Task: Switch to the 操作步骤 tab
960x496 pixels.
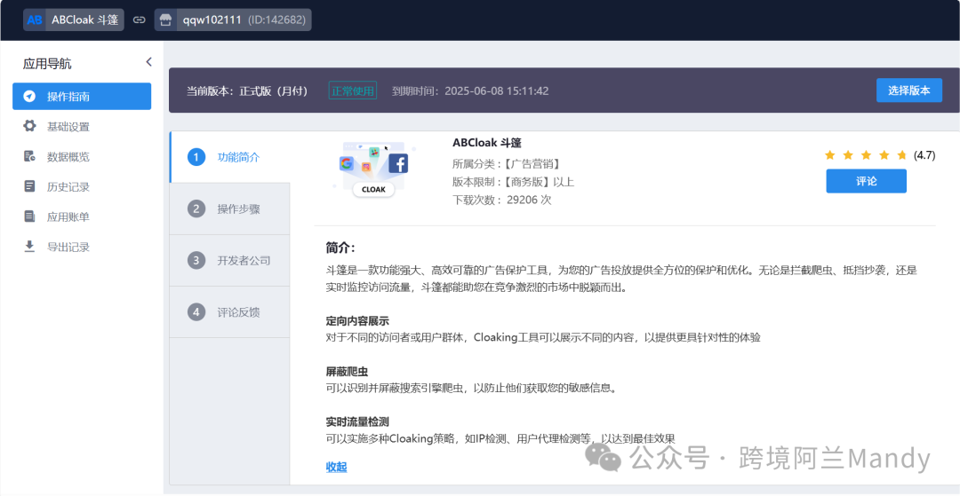Action: click(229, 209)
